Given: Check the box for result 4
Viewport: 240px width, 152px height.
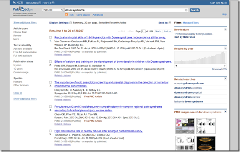Looking at the screenshot, I should point(51,107).
